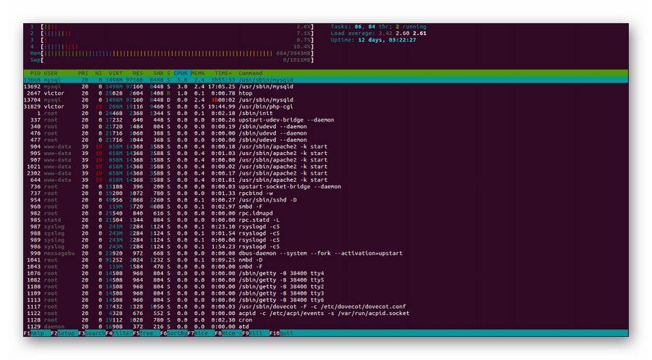Select the getty tty6 process row
Image resolution: width=652 pixels, height=360 pixels.
point(325,300)
